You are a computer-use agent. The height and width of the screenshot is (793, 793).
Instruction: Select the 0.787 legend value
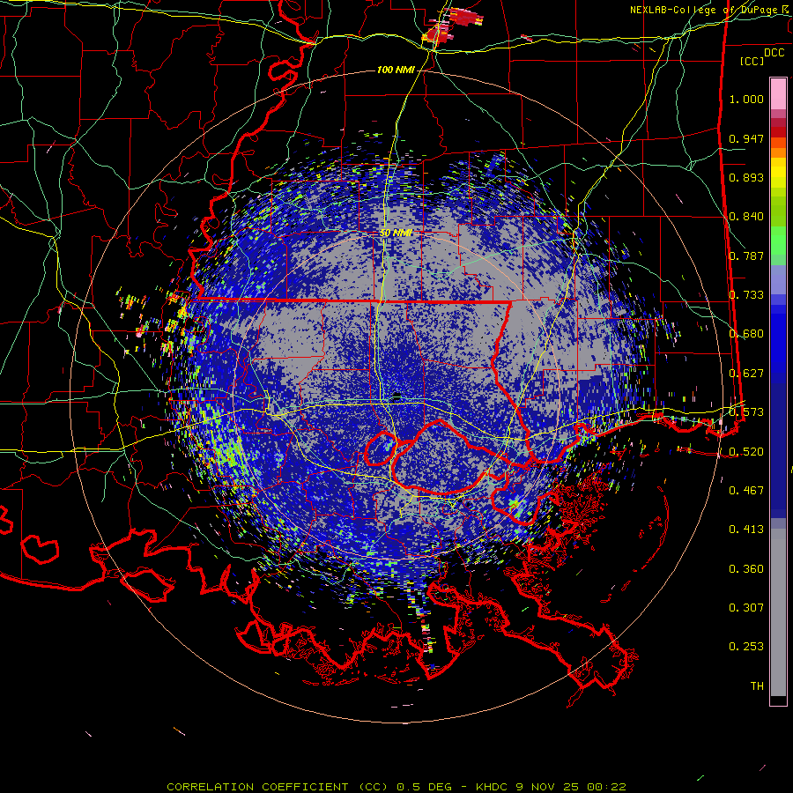746,256
